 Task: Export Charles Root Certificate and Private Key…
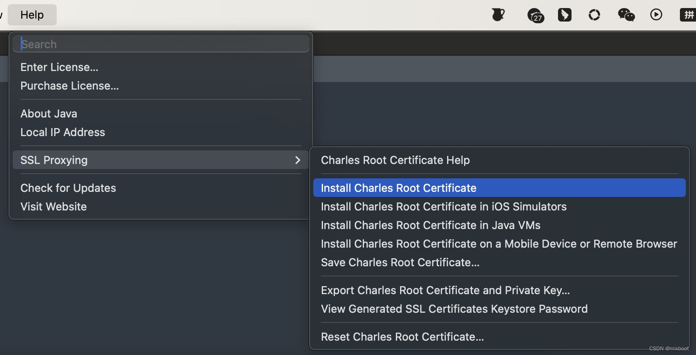pyautogui.click(x=500, y=290)
